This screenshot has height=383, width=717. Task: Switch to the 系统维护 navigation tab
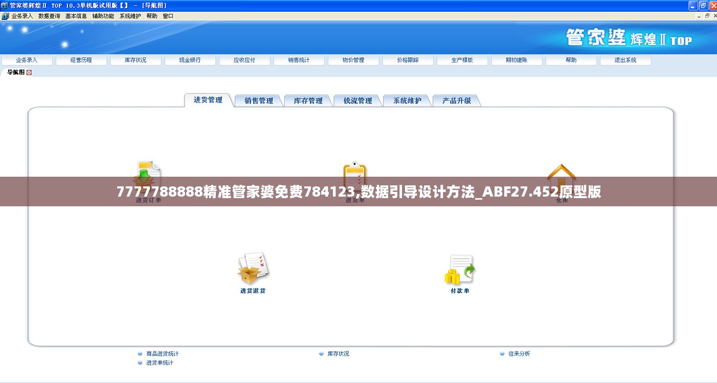coord(408,101)
